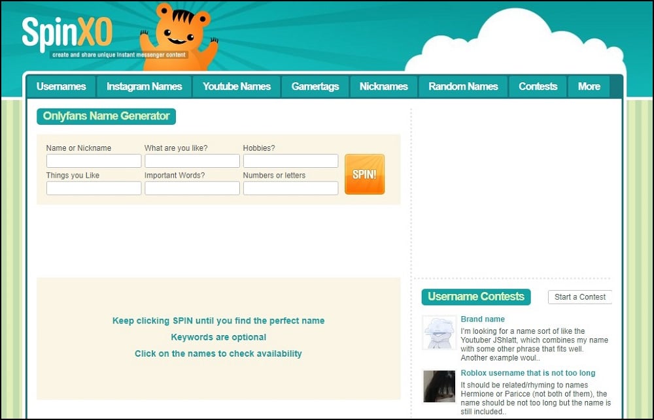Click the SpinXO tagline under the logo
654x420 pixels.
(x=119, y=55)
